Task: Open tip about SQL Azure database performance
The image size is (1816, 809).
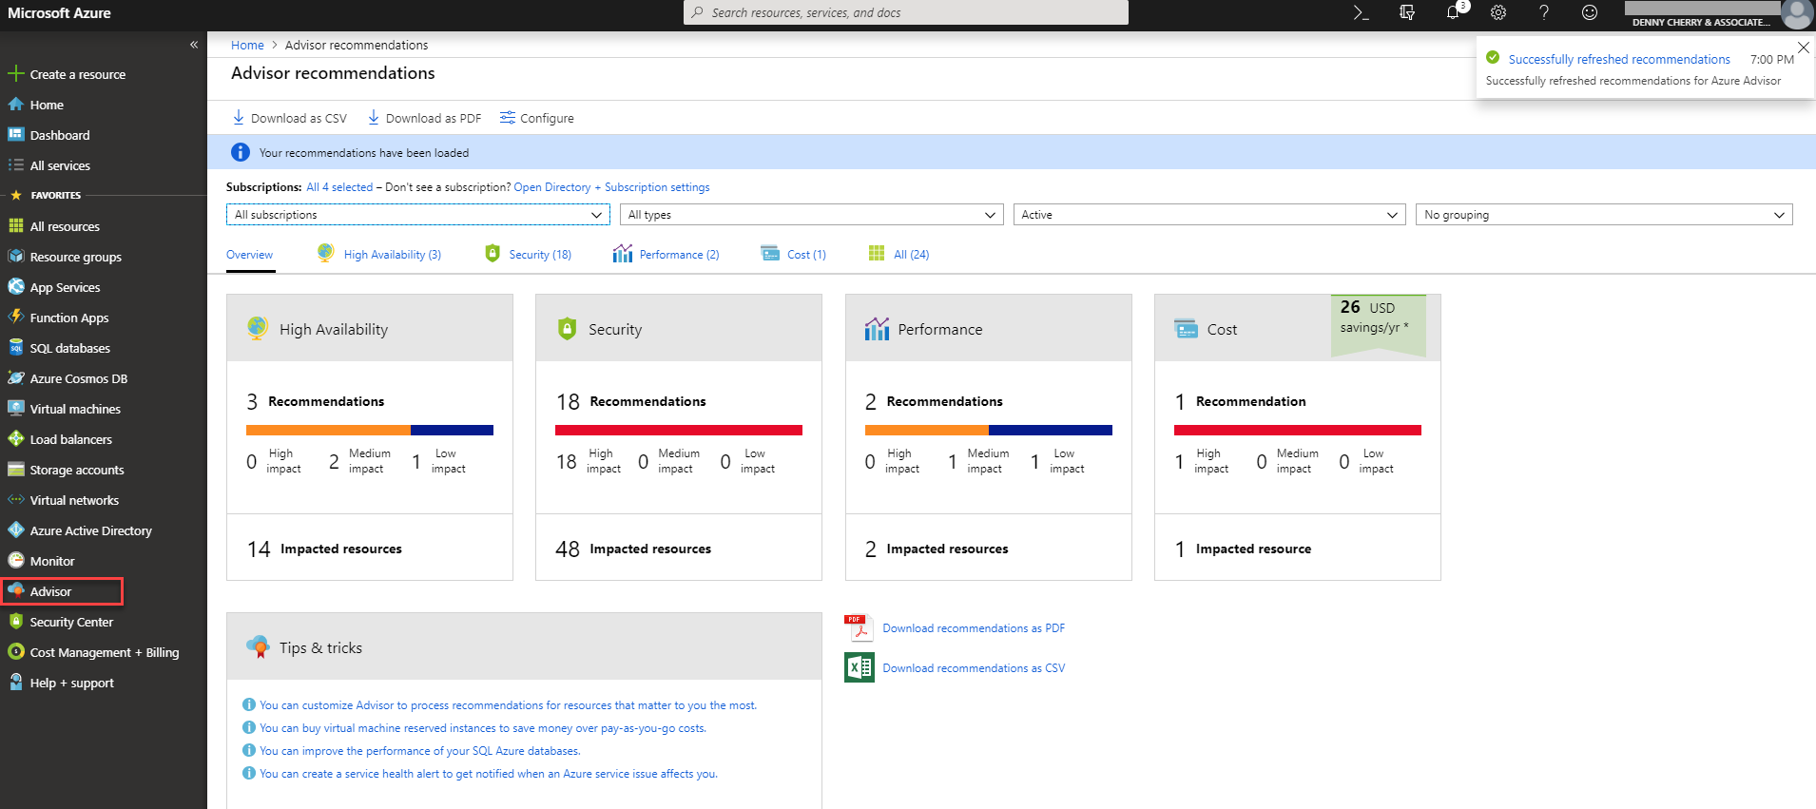Action: point(420,751)
